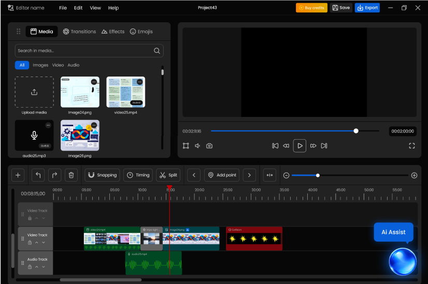Export the project
This screenshot has height=284, width=428.
click(x=367, y=8)
